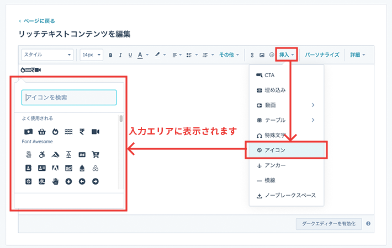
Task: Open the 詳細 dropdown
Action: 358,55
